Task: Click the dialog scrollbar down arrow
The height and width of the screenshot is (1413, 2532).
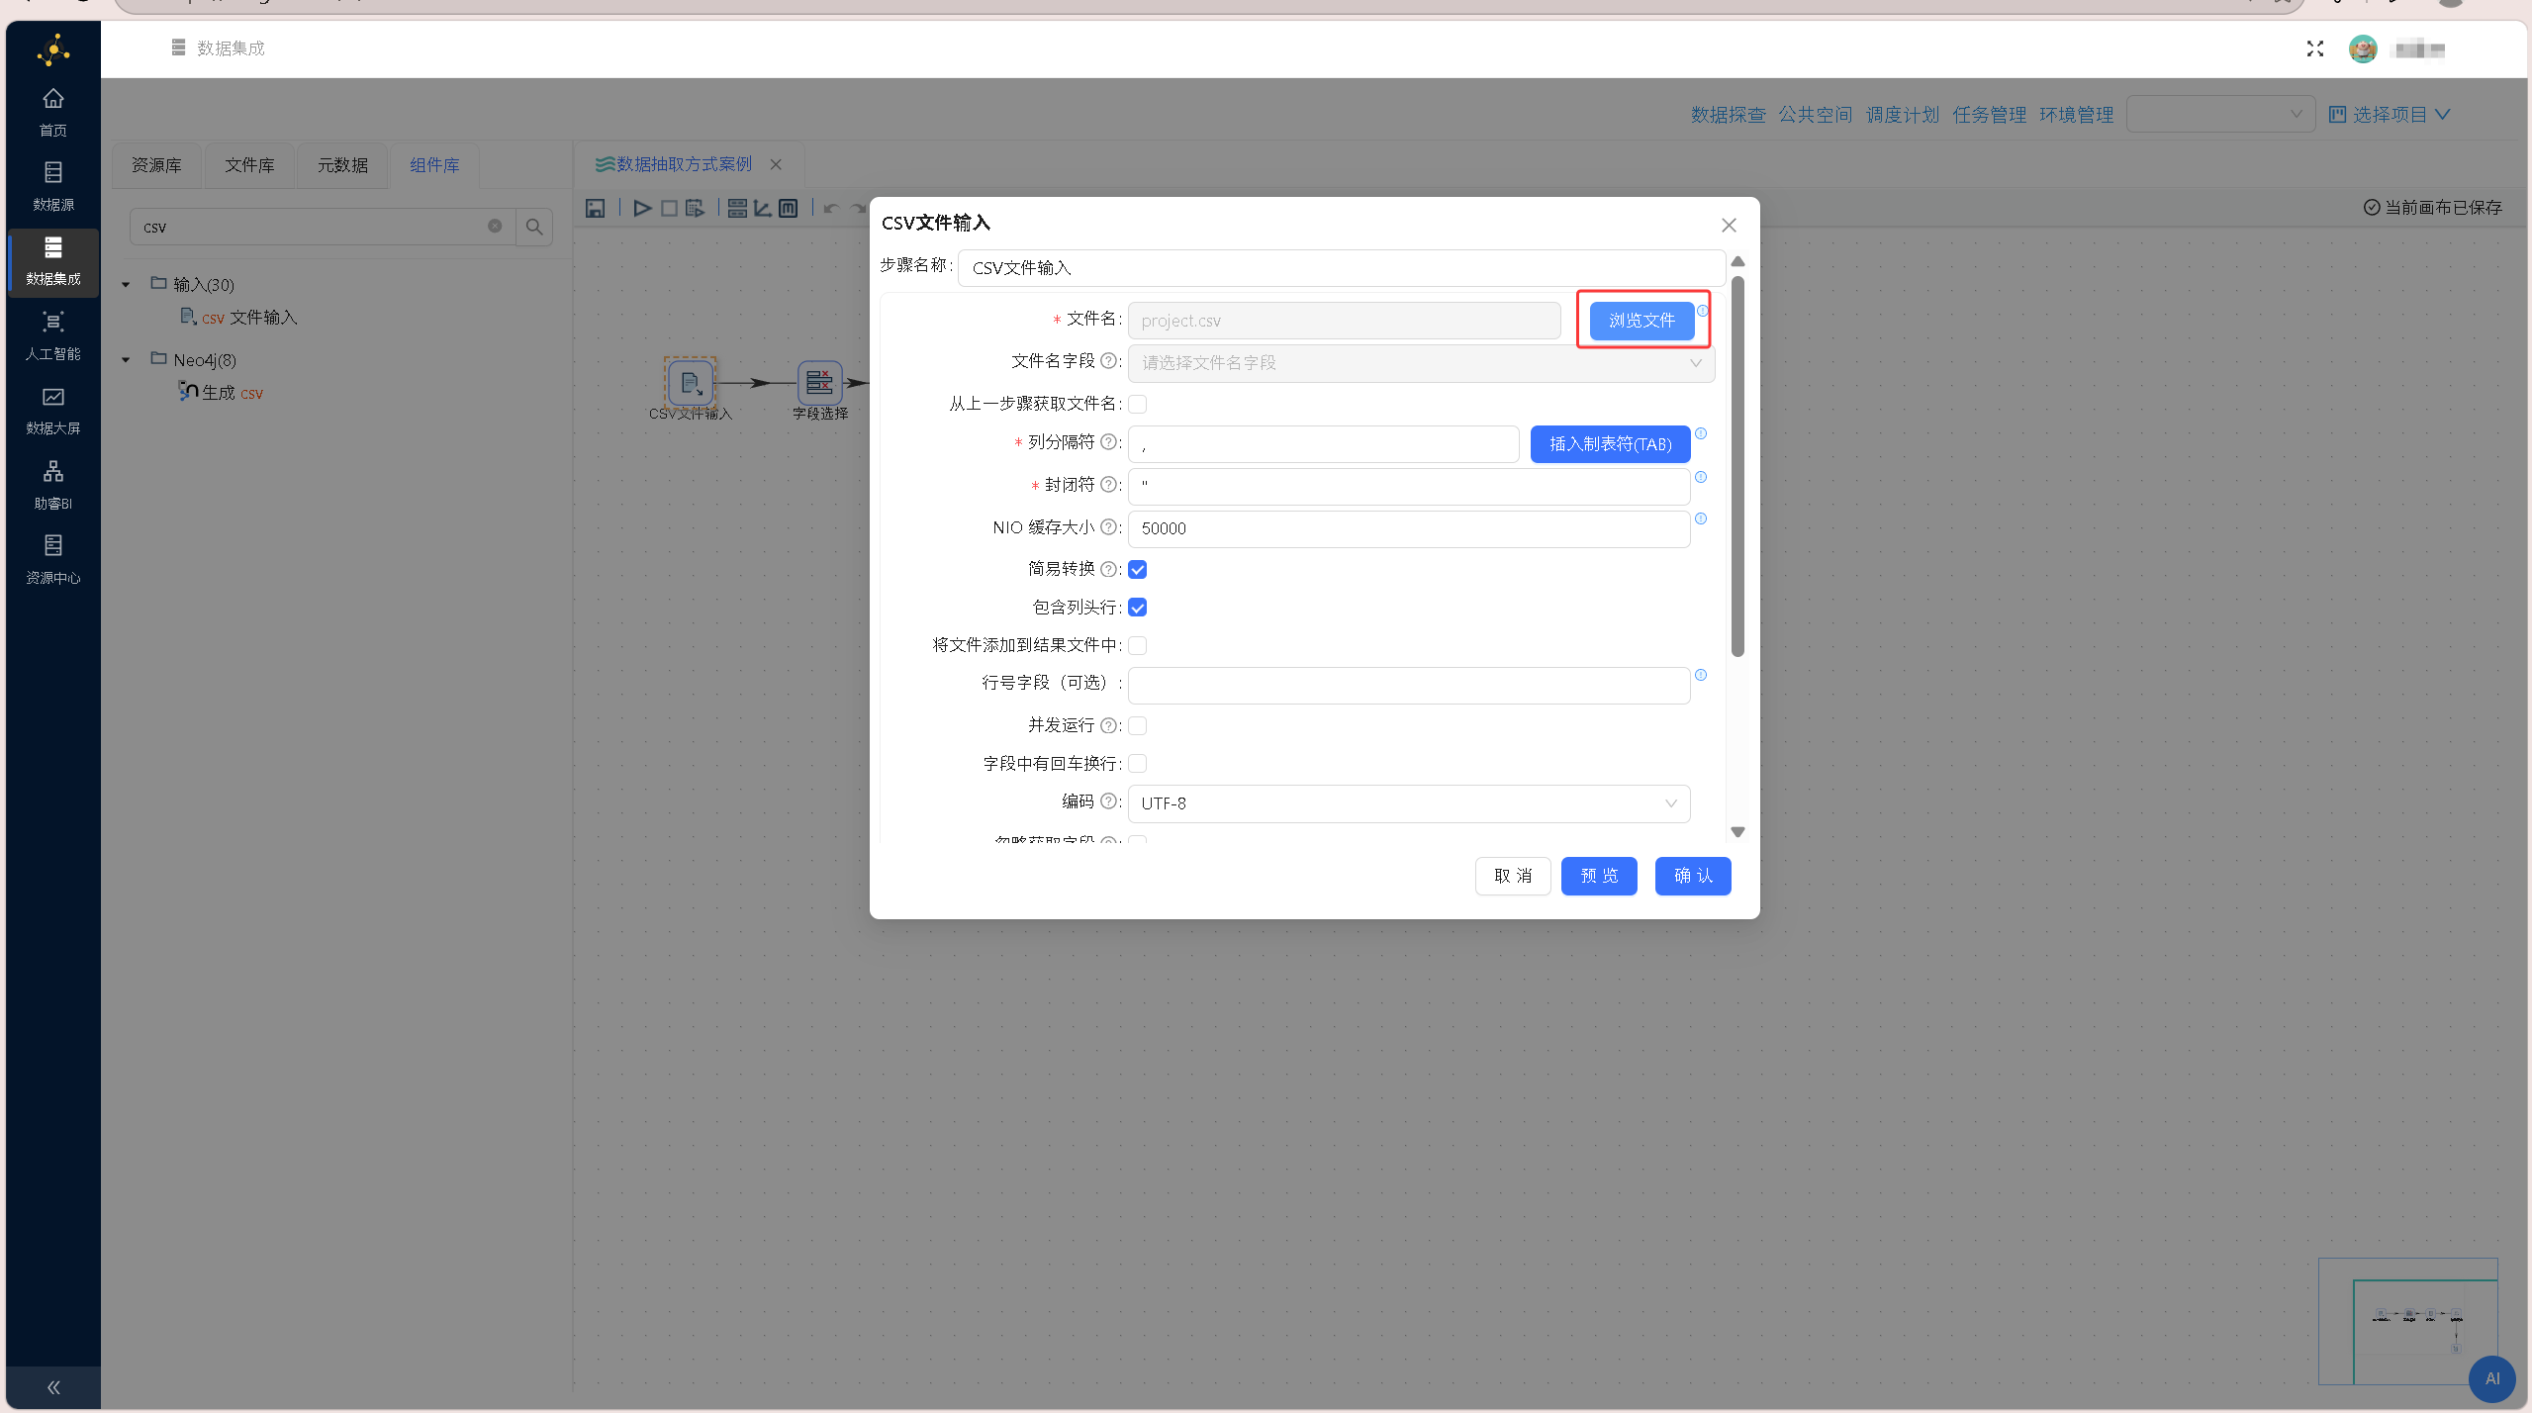Action: pyautogui.click(x=1737, y=832)
